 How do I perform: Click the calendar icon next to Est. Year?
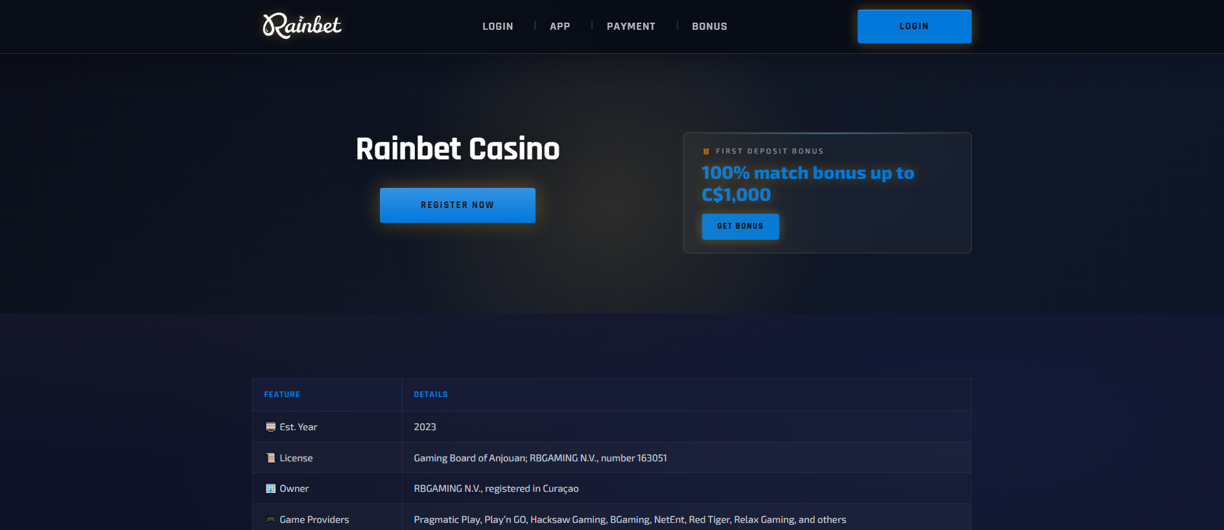pos(271,427)
